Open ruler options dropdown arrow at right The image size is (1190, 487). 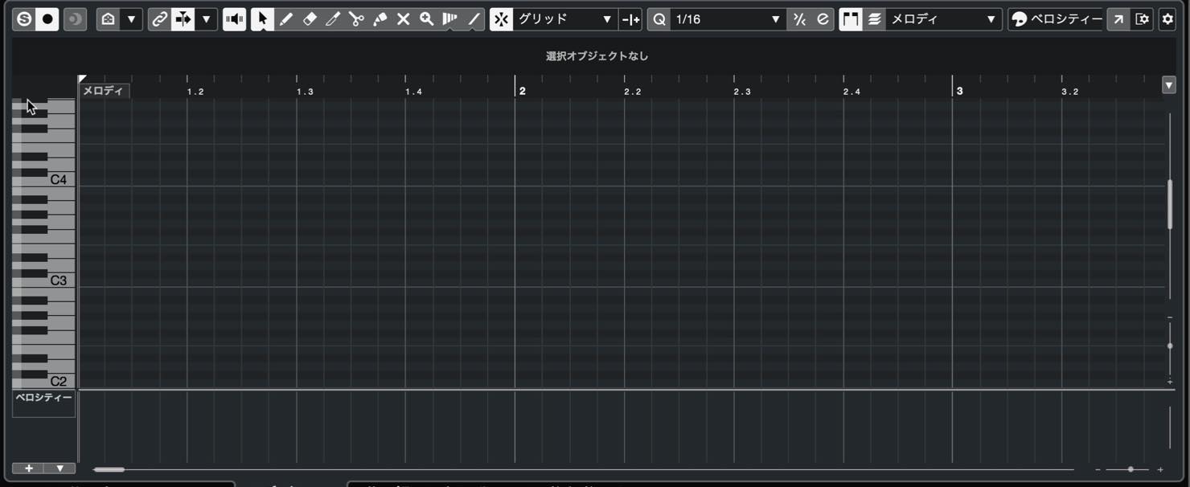[x=1169, y=85]
